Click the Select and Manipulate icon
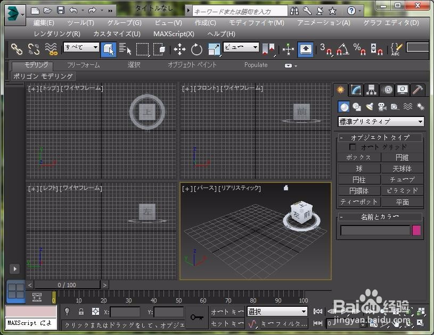The image size is (434, 335). coord(288,49)
